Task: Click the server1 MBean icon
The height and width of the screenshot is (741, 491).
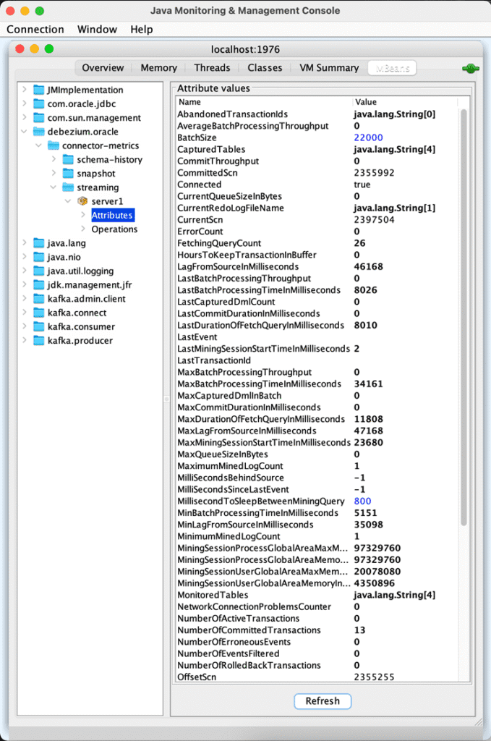Action: pos(82,201)
